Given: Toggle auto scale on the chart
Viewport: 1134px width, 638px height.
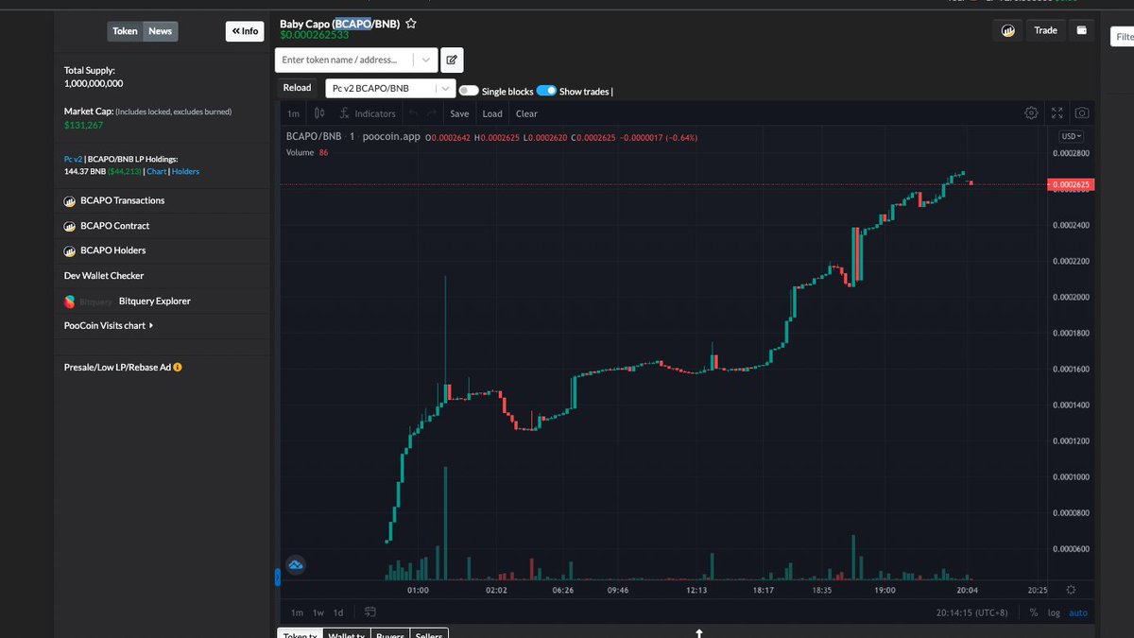Looking at the screenshot, I should pyautogui.click(x=1078, y=612).
